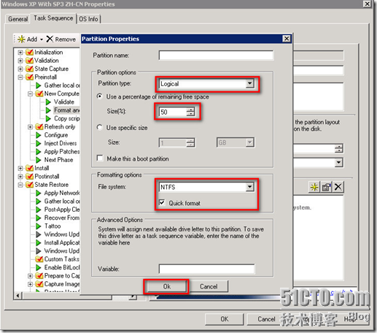Viewport: 377px width, 333px height.
Task: Click the Validate step arrow icon
Action: click(48, 102)
